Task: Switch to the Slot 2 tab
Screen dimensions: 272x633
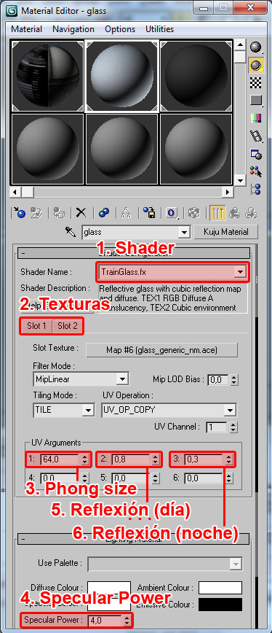Action: coord(67,326)
